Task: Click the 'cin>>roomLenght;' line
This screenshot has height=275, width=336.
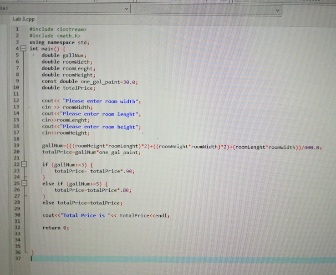Action: (x=66, y=120)
